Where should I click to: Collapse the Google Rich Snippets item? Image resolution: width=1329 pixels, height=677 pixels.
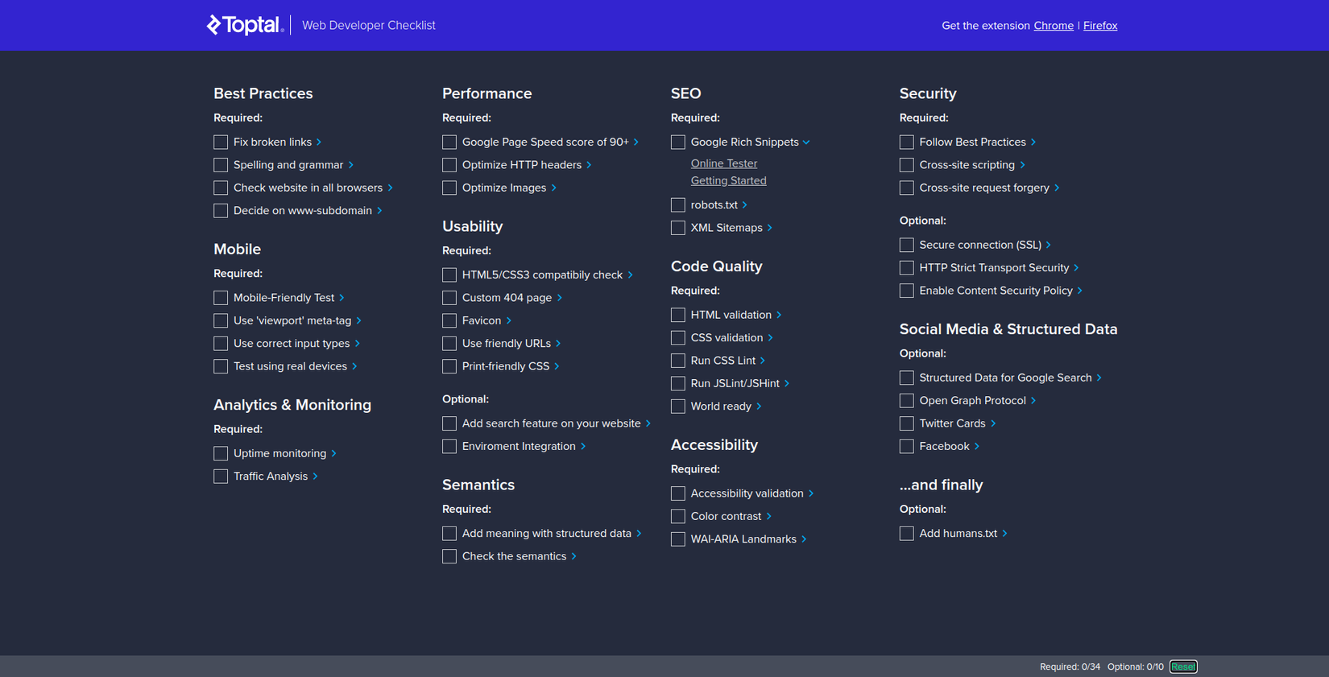click(806, 142)
